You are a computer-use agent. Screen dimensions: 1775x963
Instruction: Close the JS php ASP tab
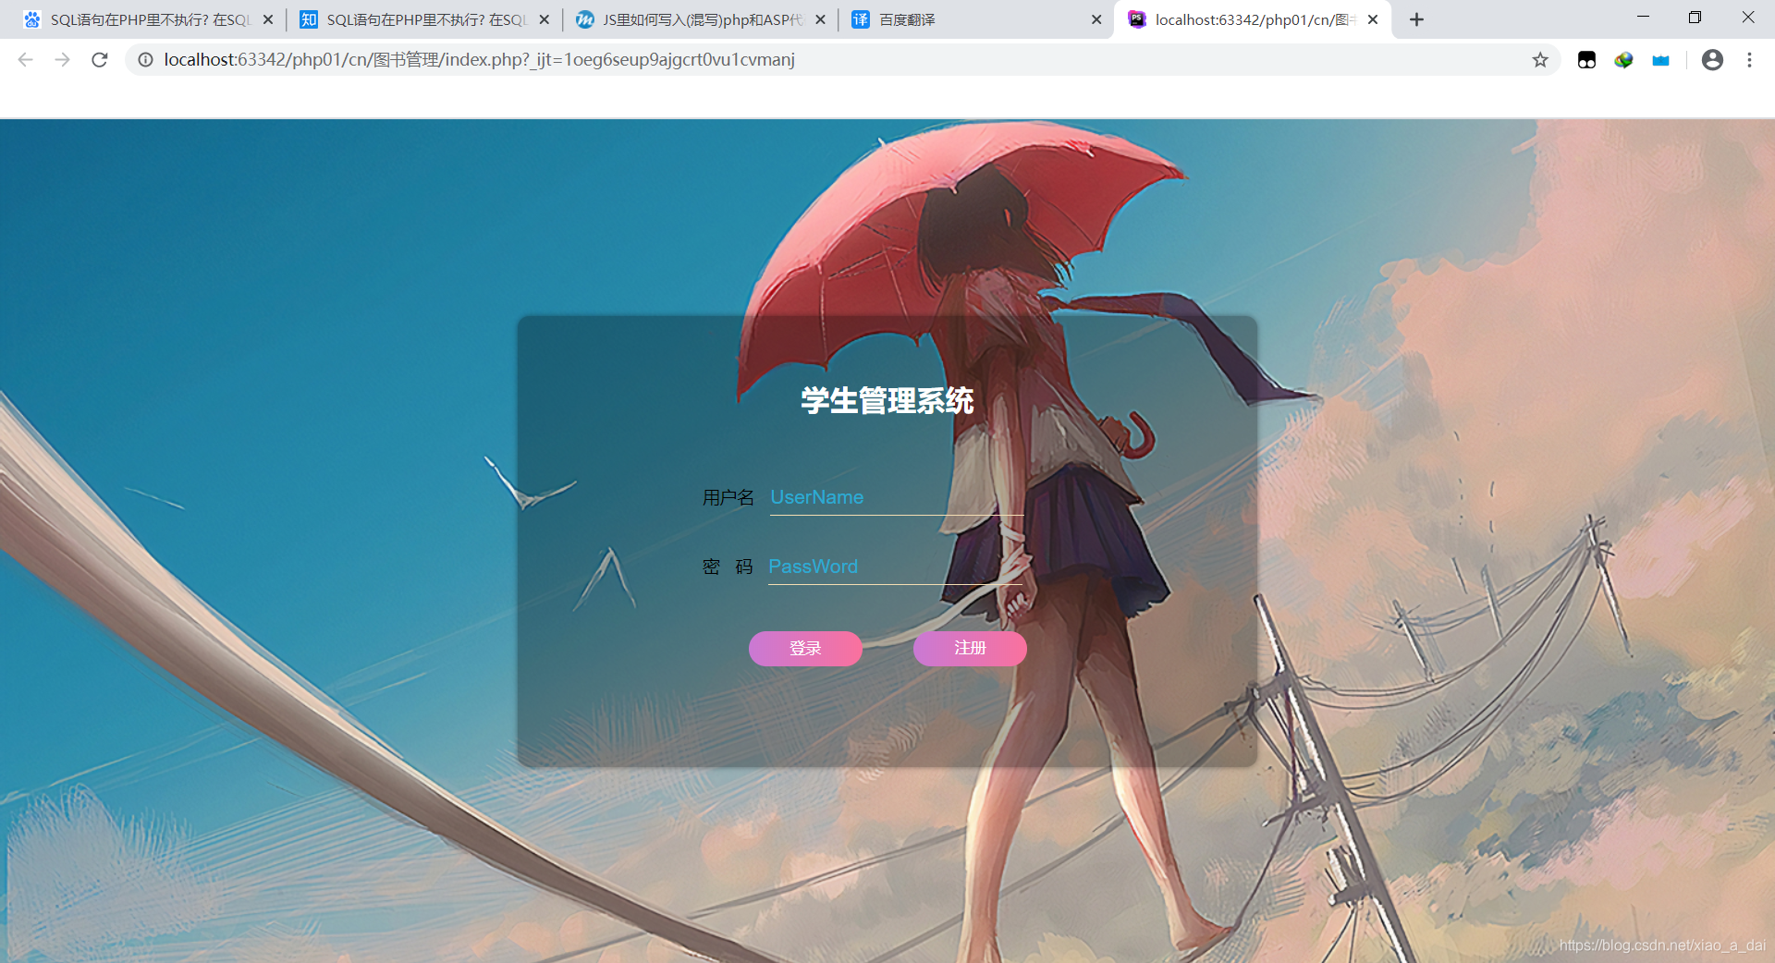820,19
